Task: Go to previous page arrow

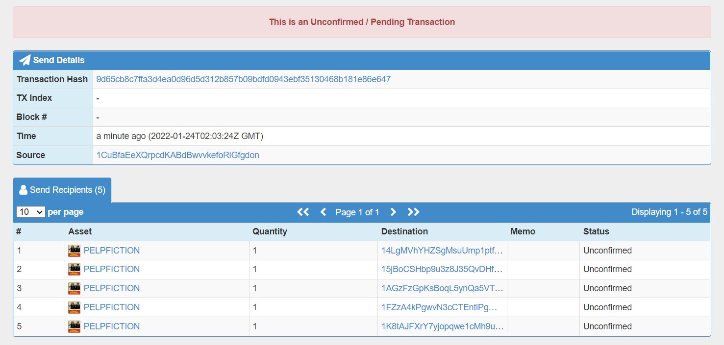Action: click(323, 212)
